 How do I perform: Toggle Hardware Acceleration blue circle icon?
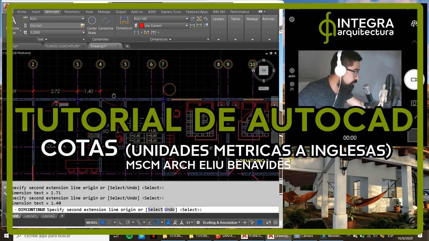259,223
